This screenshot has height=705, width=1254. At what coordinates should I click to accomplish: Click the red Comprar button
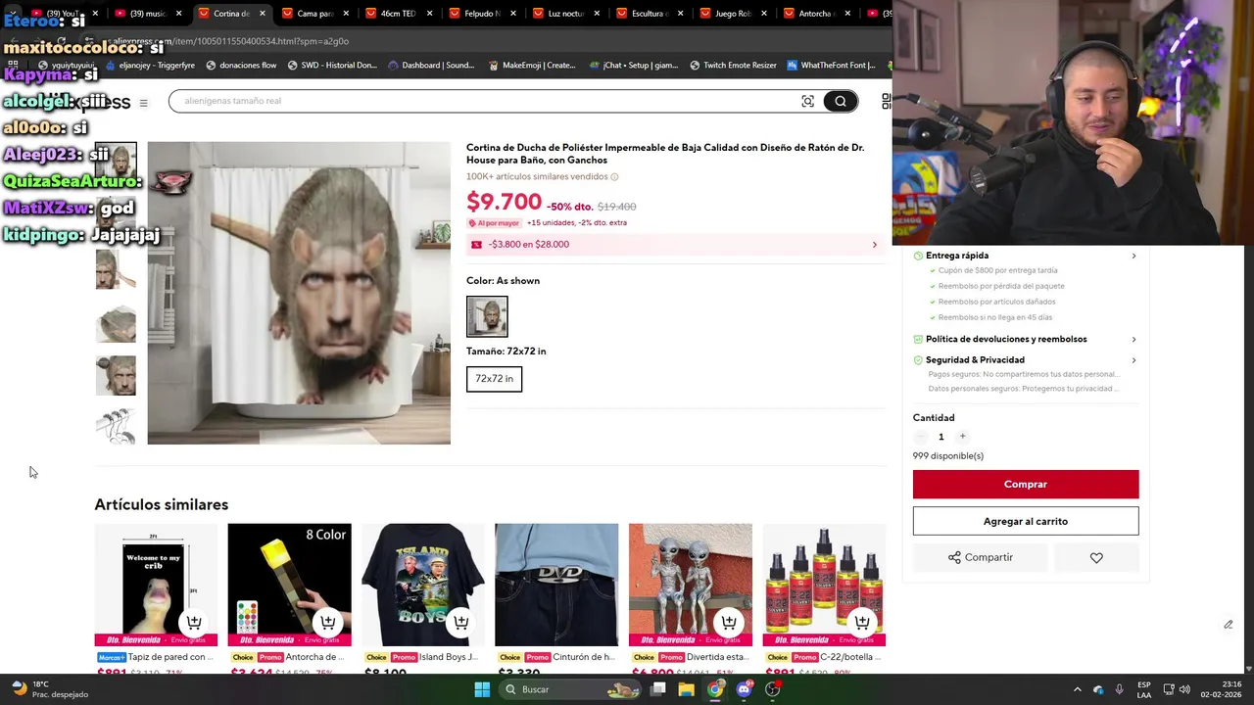[x=1026, y=485]
